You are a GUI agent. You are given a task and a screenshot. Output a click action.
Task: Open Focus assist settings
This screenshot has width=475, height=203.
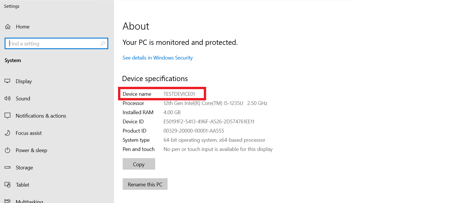(x=29, y=133)
